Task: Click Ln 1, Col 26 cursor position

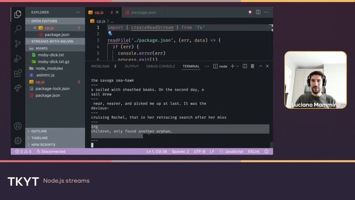Action: pos(156,152)
